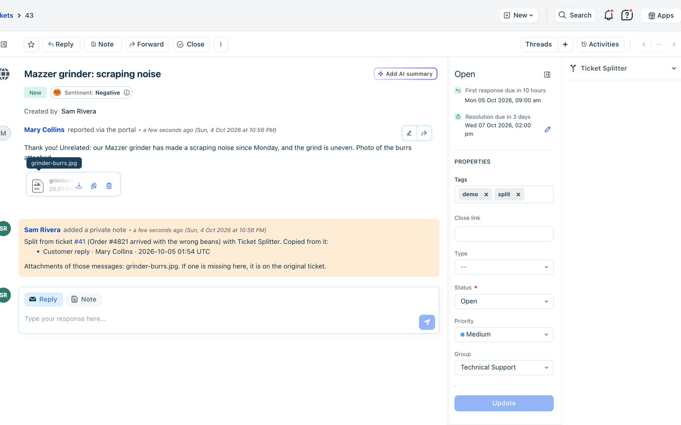Click the Forward toolbar button
The width and height of the screenshot is (681, 425).
pos(147,44)
